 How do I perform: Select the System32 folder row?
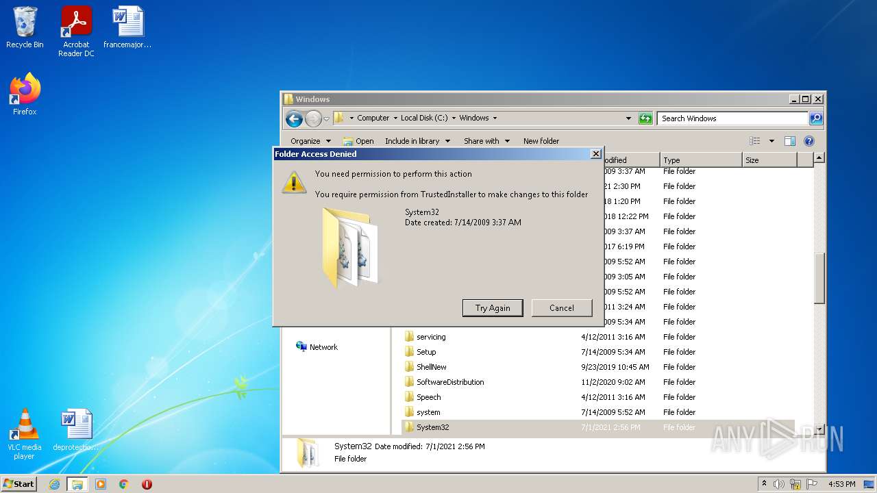pyautogui.click(x=597, y=427)
